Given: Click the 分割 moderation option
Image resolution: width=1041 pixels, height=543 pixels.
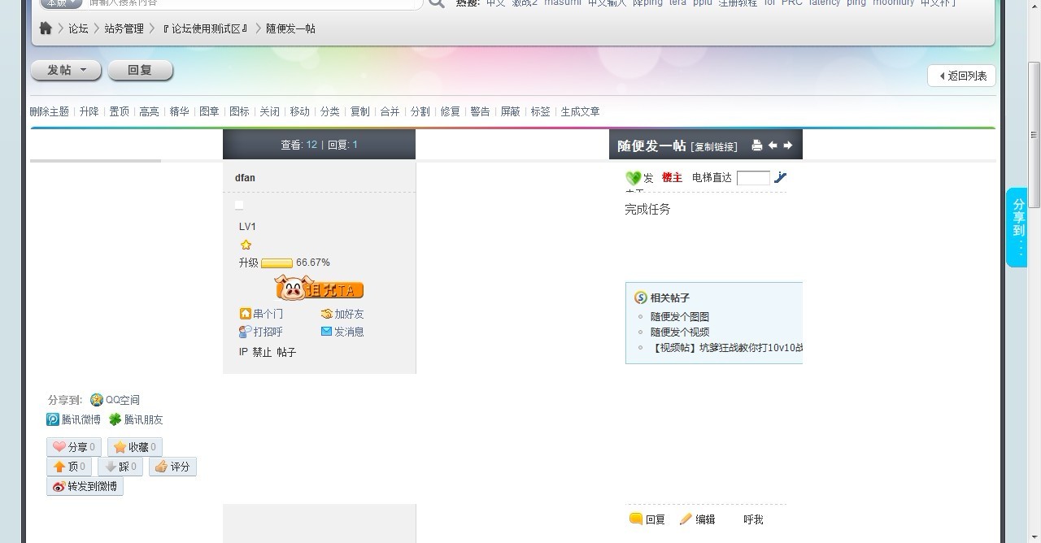Looking at the screenshot, I should coord(420,111).
